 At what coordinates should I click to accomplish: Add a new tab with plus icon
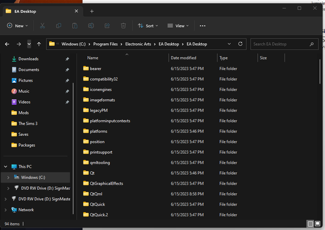92,11
